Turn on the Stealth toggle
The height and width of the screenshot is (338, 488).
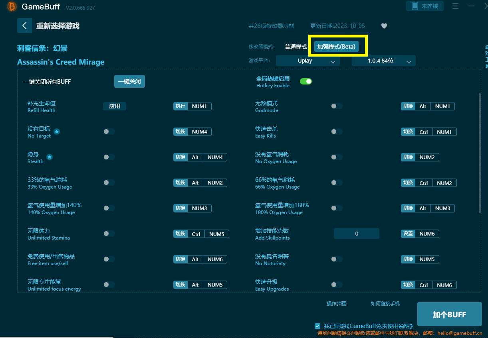coord(109,157)
